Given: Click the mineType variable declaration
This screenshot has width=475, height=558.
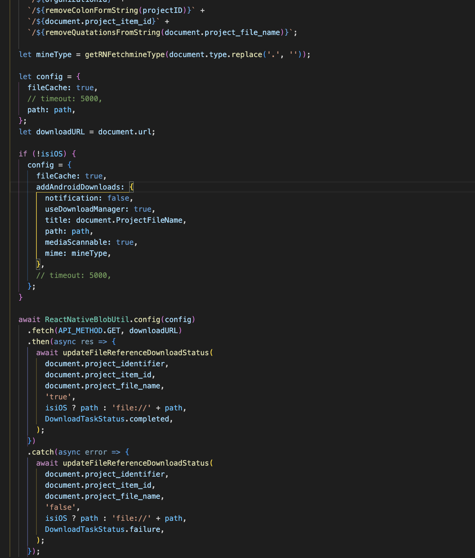Looking at the screenshot, I should pyautogui.click(x=53, y=54).
